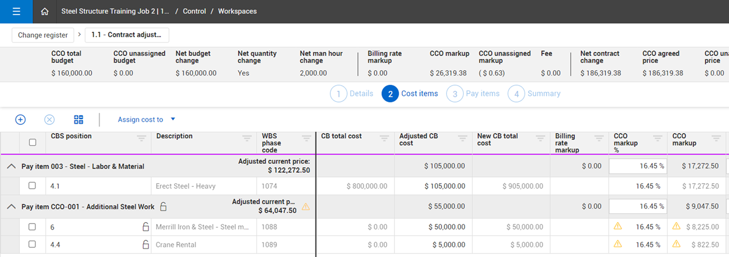729x257 pixels.
Task: Collapse Pay item 003 group
Action: (x=11, y=166)
